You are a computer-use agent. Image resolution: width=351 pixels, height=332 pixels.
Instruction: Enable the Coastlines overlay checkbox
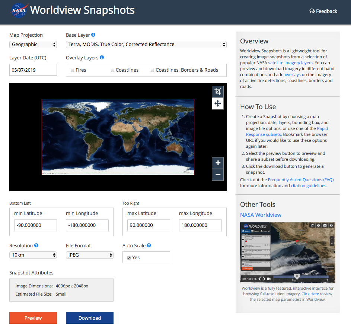click(113, 70)
